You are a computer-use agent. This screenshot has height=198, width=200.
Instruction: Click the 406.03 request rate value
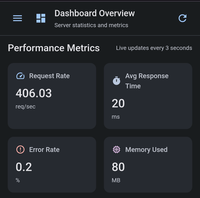(x=34, y=93)
